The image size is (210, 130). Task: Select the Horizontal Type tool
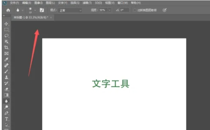click(6, 119)
